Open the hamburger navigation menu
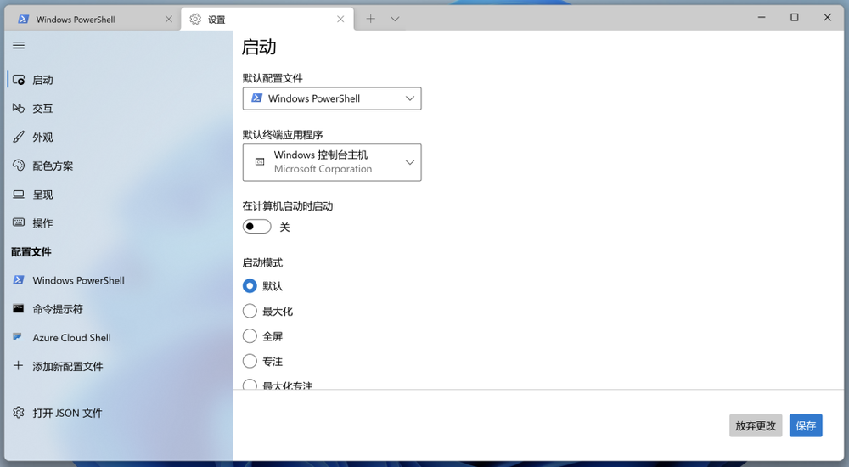 pos(19,45)
